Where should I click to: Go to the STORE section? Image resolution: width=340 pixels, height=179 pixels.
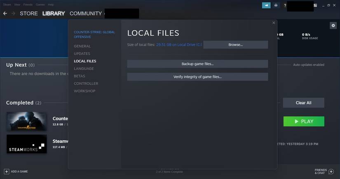pyautogui.click(x=28, y=14)
